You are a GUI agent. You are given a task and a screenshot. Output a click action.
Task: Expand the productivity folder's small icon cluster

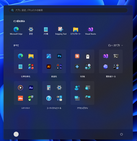[31, 67]
